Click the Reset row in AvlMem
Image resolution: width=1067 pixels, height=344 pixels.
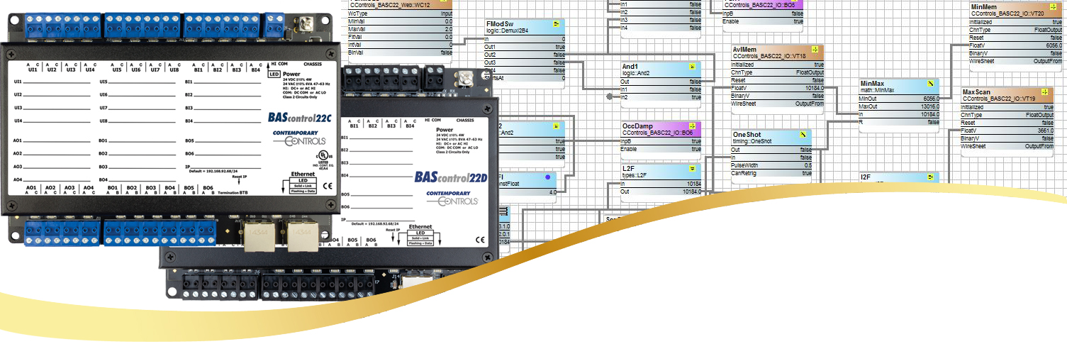(x=777, y=80)
